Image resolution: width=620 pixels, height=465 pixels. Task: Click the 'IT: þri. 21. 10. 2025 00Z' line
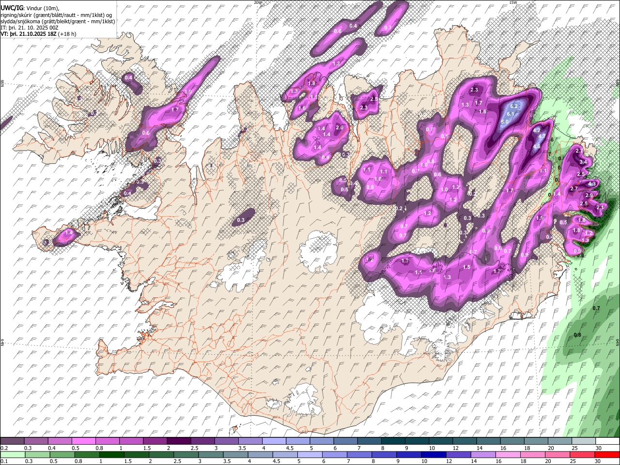30,28
